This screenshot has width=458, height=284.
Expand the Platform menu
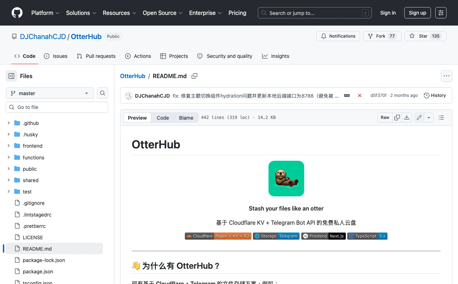click(45, 13)
